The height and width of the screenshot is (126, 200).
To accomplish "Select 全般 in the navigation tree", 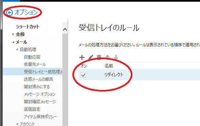I will 20,34.
